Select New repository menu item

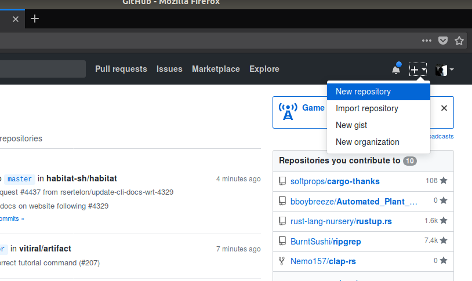click(379, 92)
